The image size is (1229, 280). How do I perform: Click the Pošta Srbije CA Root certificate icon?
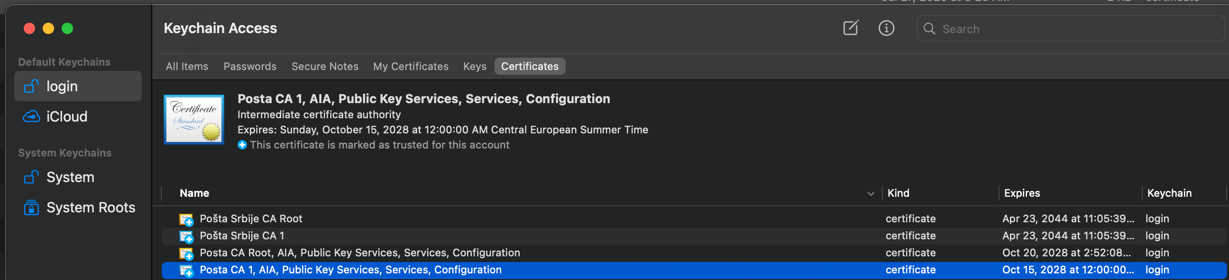[x=186, y=219]
